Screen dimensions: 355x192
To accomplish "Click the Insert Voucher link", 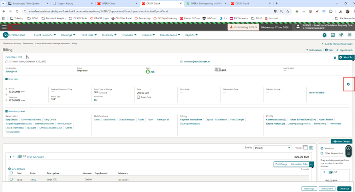I will pyautogui.click(x=317, y=93).
